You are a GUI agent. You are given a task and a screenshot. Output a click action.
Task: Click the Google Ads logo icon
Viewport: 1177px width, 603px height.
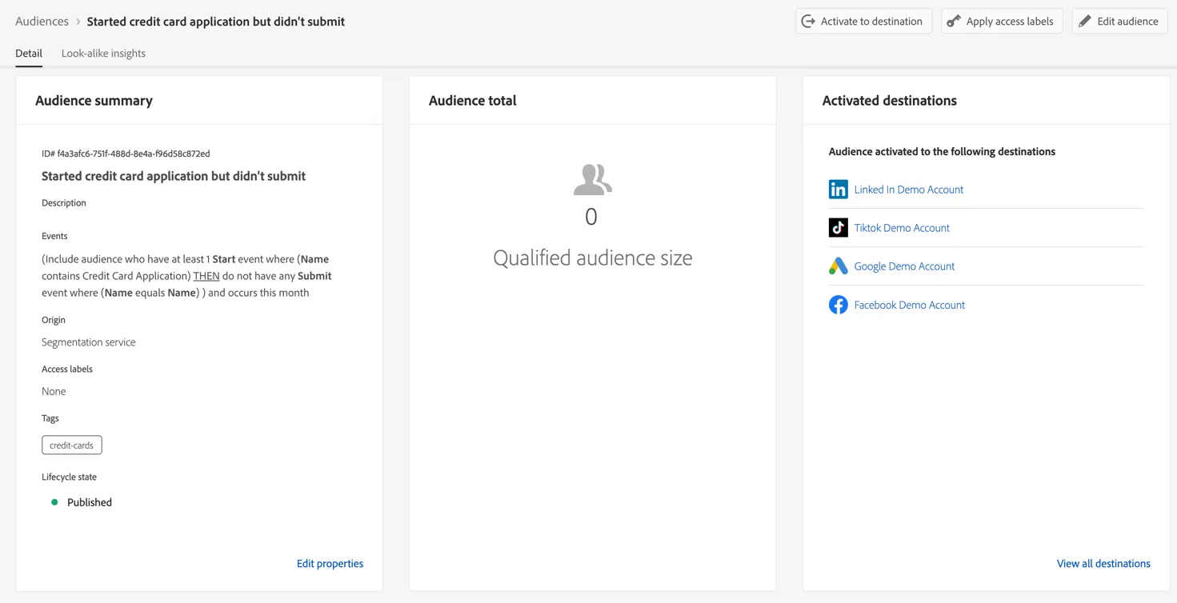pos(838,266)
